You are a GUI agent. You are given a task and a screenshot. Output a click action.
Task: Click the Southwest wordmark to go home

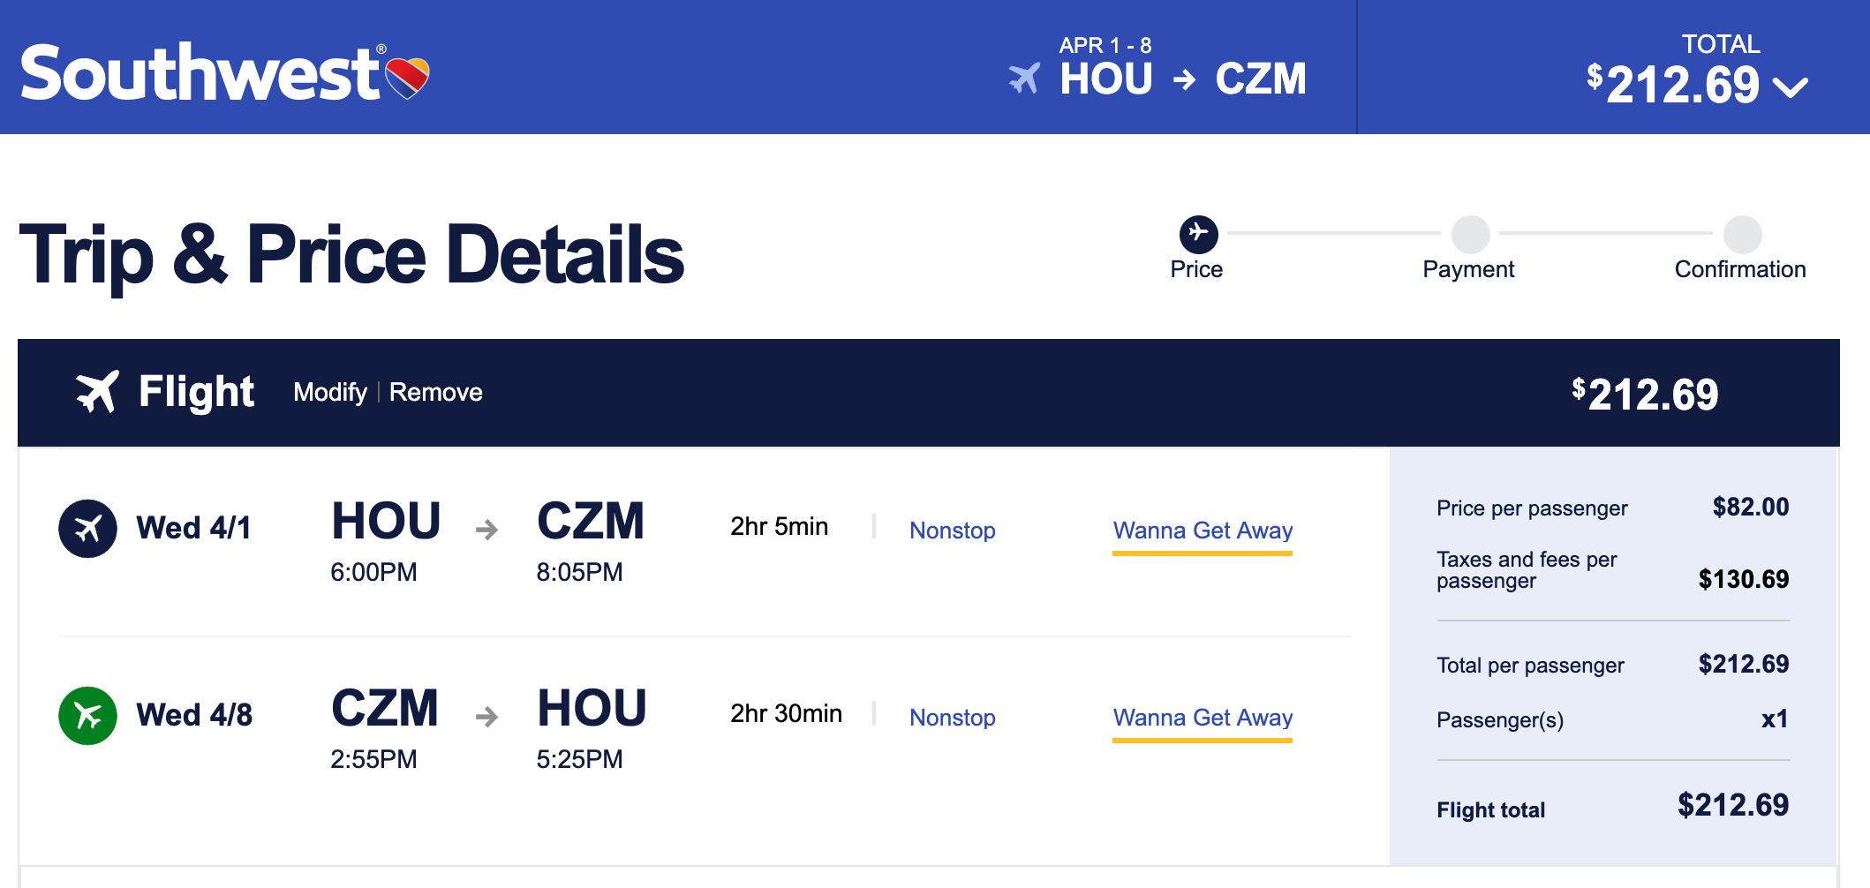coord(200,73)
